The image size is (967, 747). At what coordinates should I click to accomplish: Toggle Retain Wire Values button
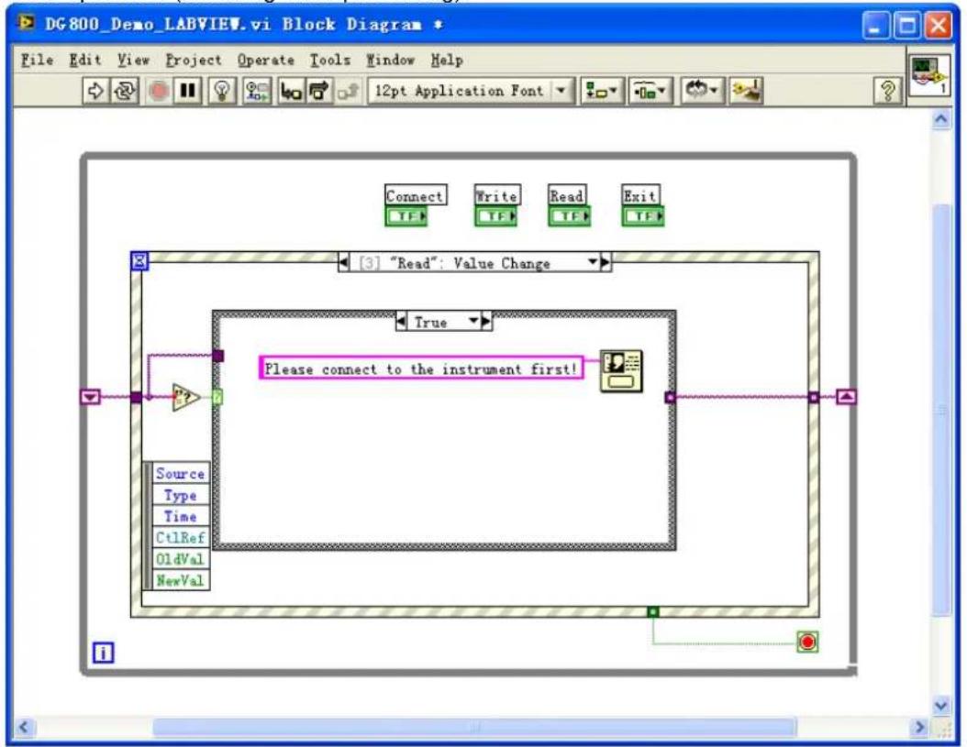pos(256,92)
